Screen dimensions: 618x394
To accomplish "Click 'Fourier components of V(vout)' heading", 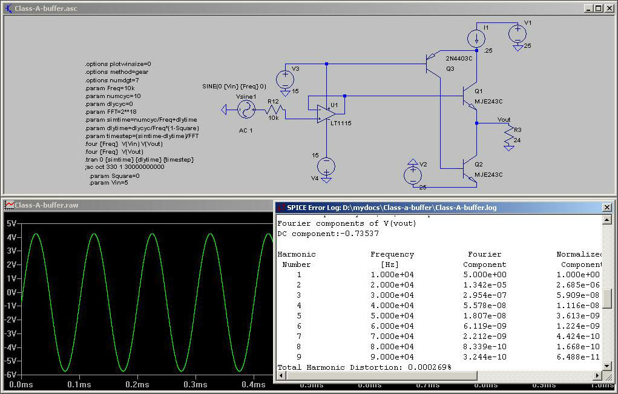I will click(346, 223).
